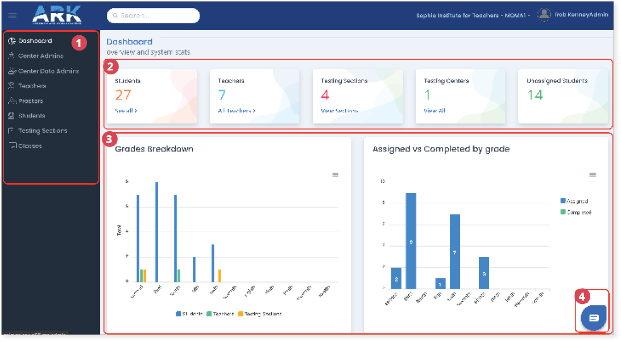Click the Classes icon in the sidebar
This screenshot has width=621, height=342.
click(13, 146)
